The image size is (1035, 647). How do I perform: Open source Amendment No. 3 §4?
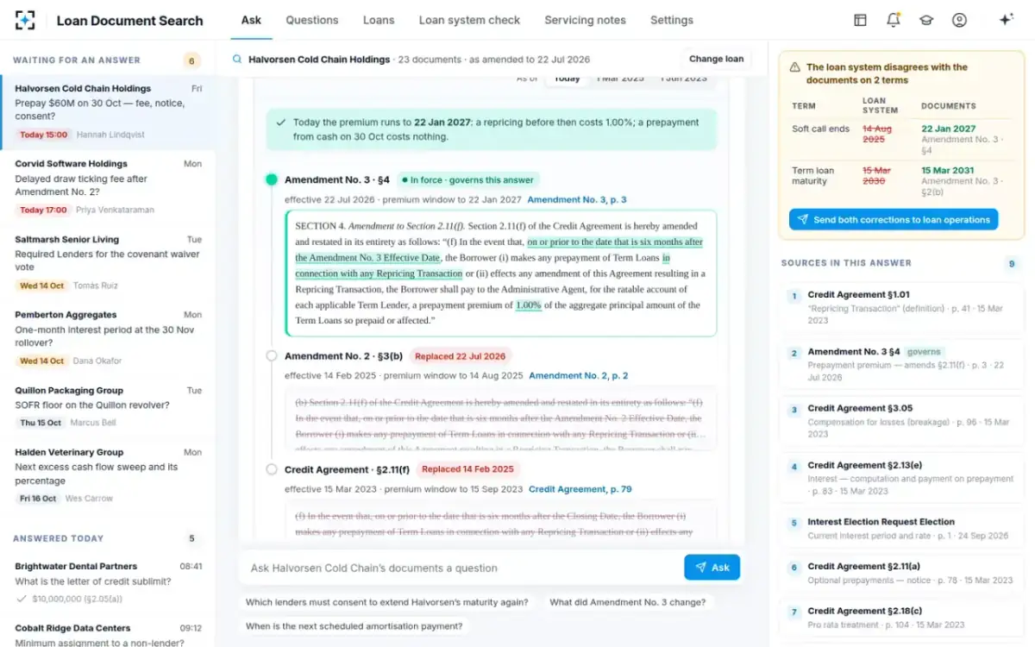click(901, 365)
